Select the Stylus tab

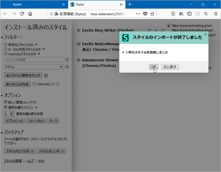pyautogui.click(x=97, y=5)
